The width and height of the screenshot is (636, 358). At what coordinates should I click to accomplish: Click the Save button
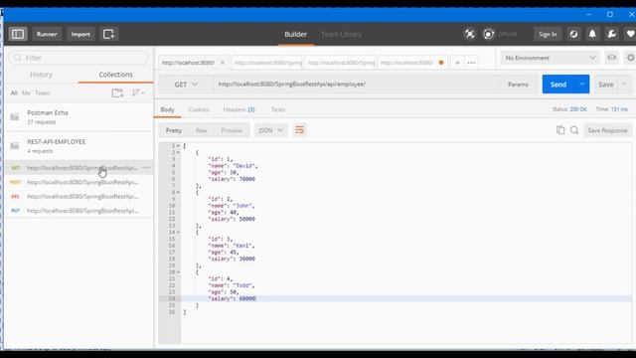606,85
